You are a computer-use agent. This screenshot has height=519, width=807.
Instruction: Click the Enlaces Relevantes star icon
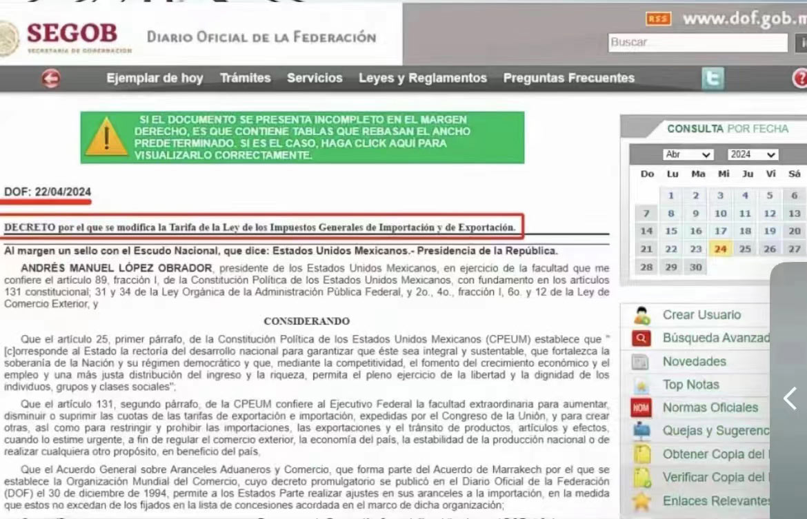(641, 501)
